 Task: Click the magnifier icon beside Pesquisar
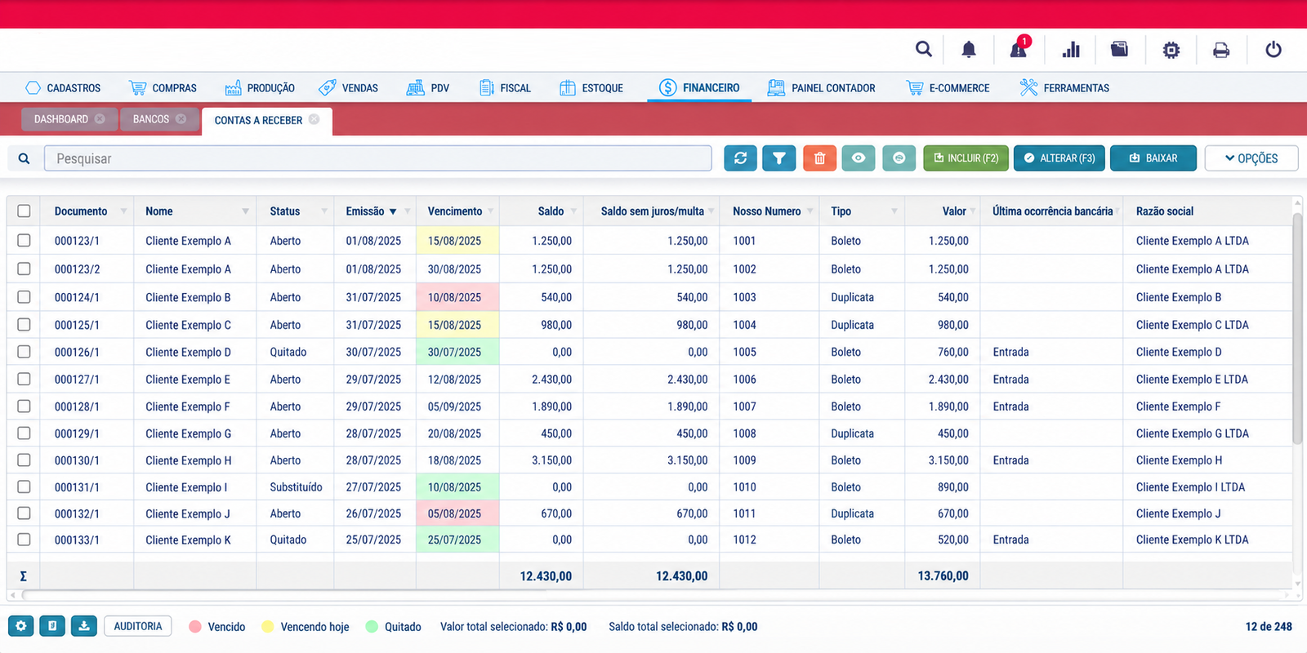tap(25, 158)
